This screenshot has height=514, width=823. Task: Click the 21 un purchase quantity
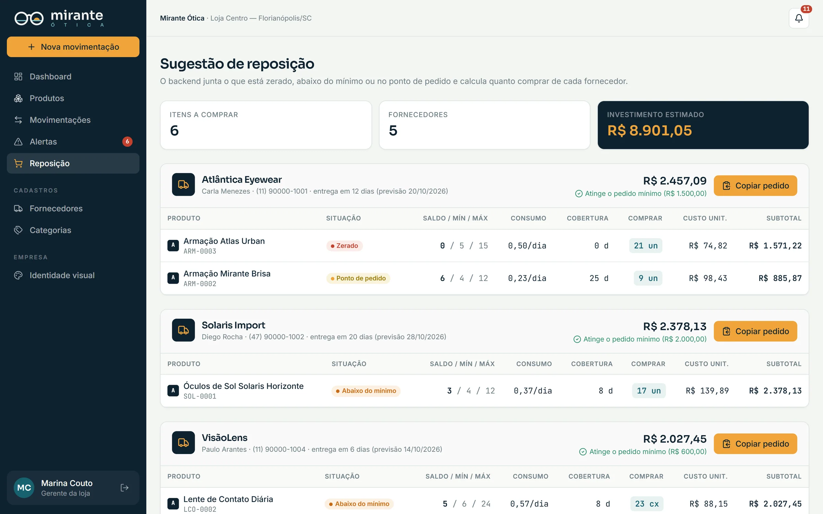tap(645, 246)
